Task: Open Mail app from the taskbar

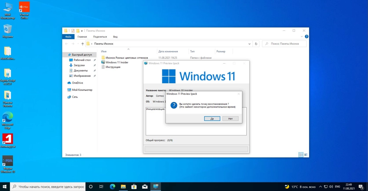Action: [145, 187]
